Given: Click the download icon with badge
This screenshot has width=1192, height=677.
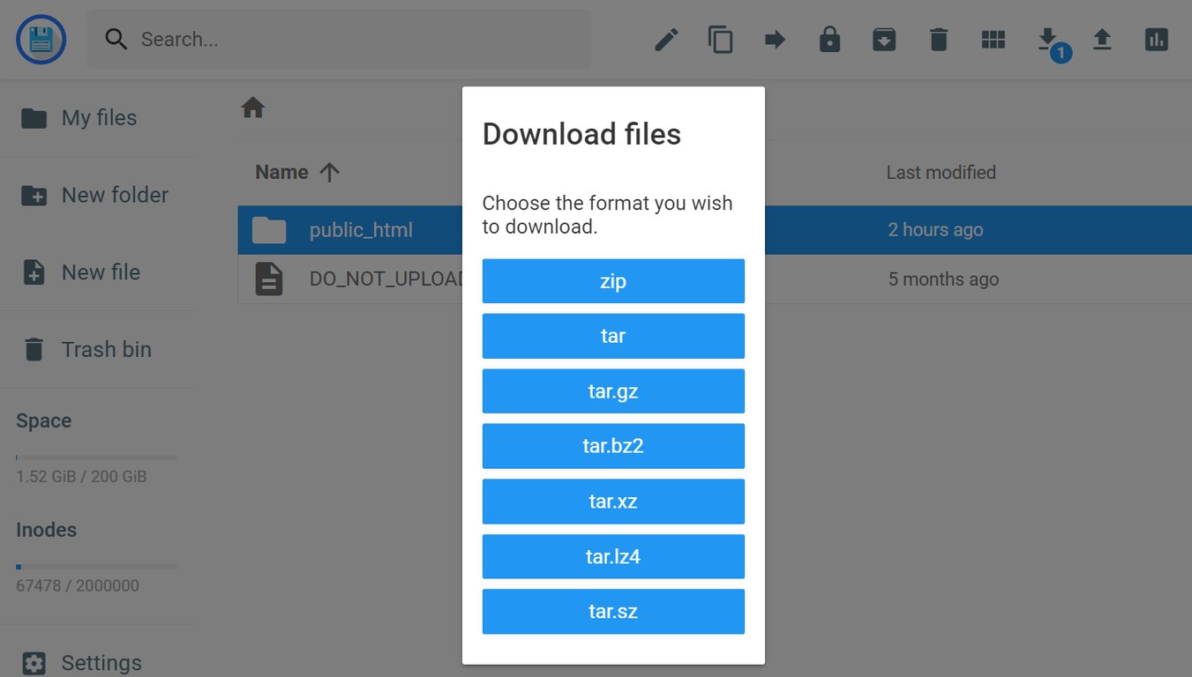Looking at the screenshot, I should tap(1049, 39).
